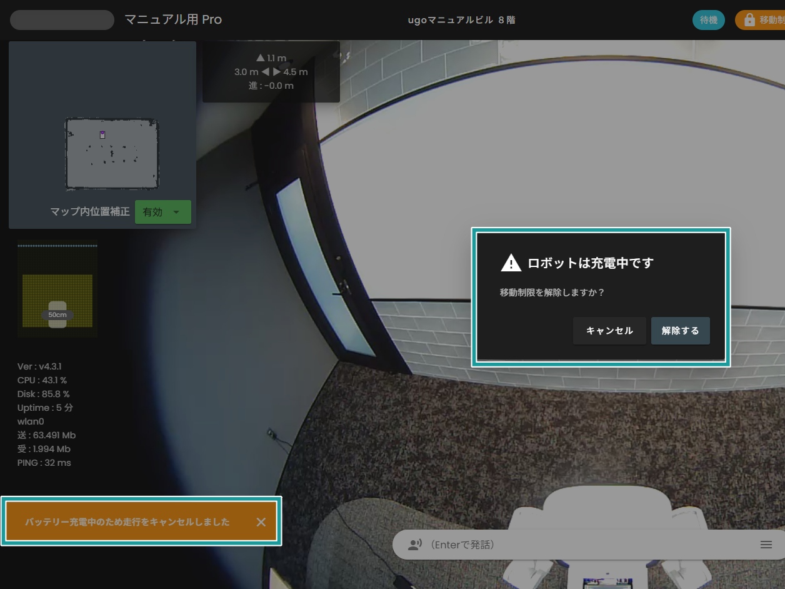Viewport: 785px width, 589px height.
Task: Click the lock icon on the 移動制限 button
Action: coord(749,19)
